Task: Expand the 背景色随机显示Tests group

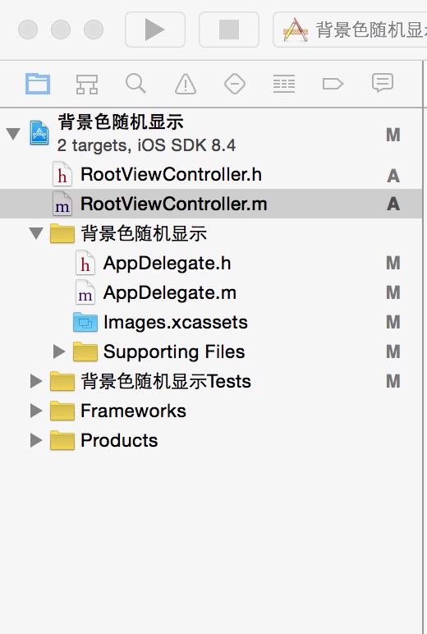Action: point(36,381)
